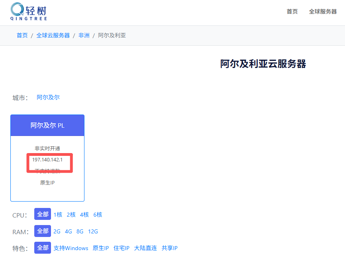The image size is (345, 266).
Task: Click the 非洲 breadcrumb link
Action: (84, 35)
